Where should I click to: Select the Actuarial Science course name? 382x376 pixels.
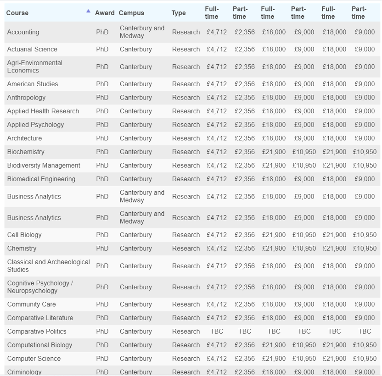pos(32,49)
